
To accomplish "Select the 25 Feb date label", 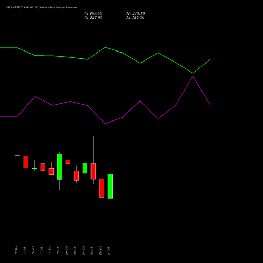I will [92, 250].
